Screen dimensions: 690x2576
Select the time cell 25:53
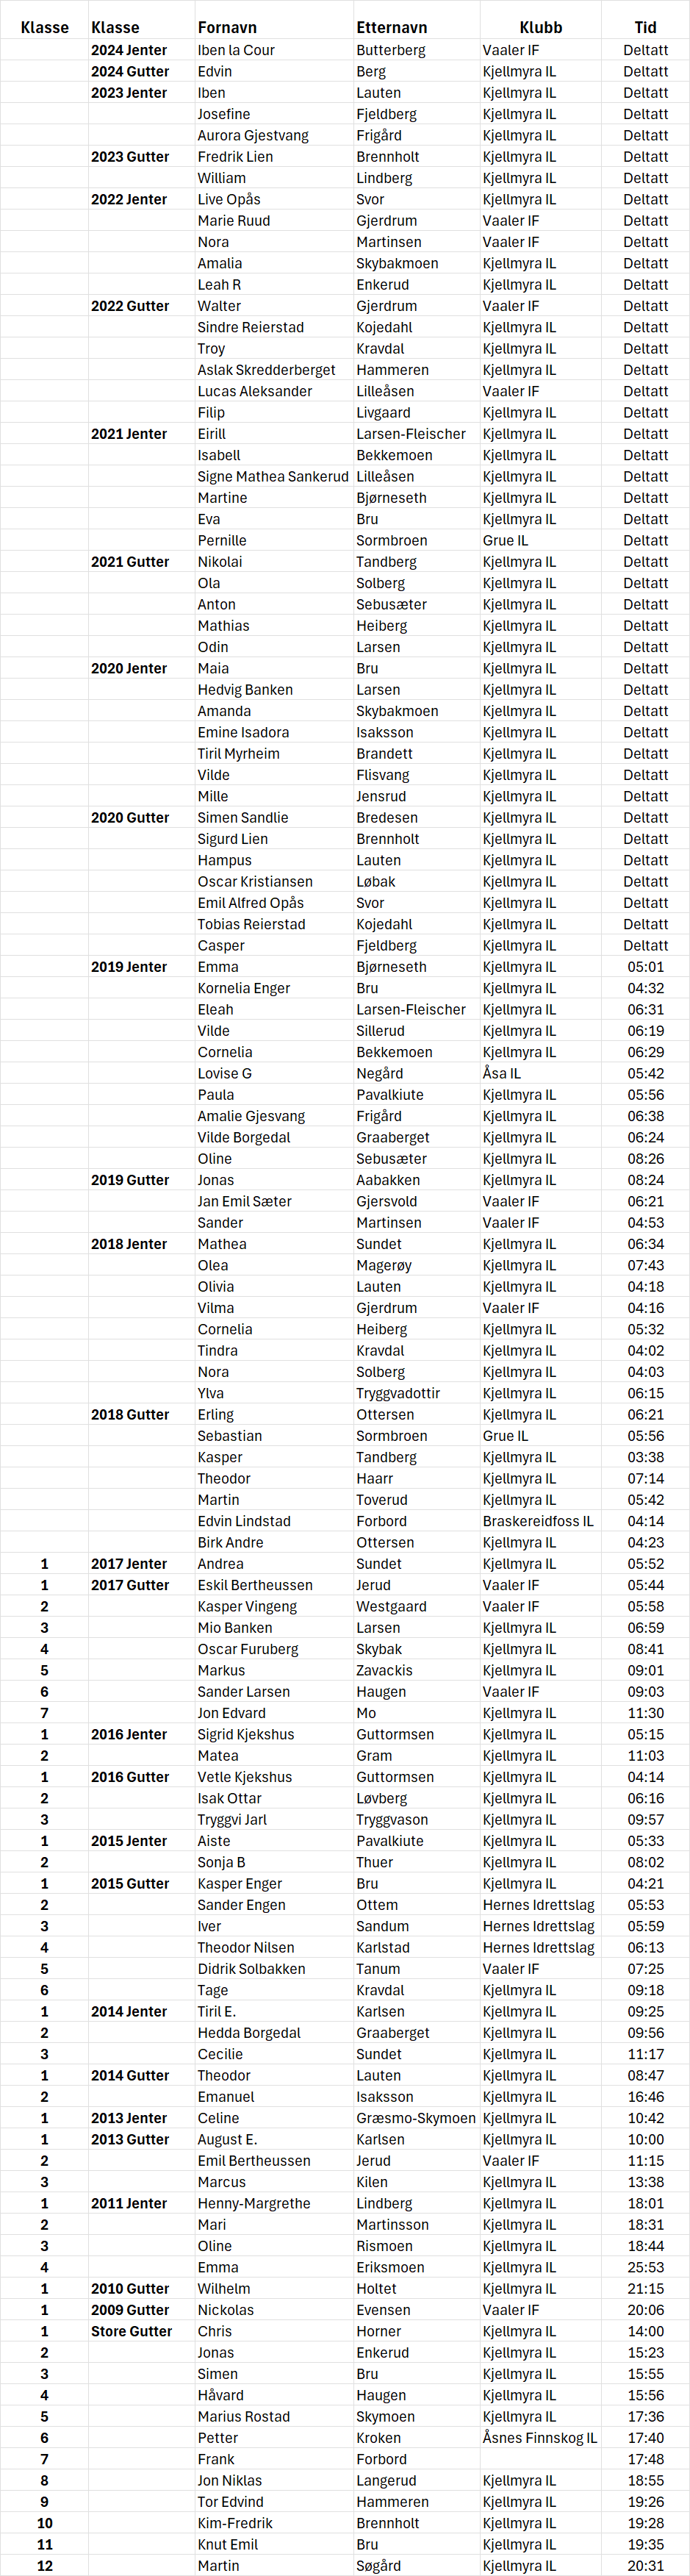[645, 2267]
